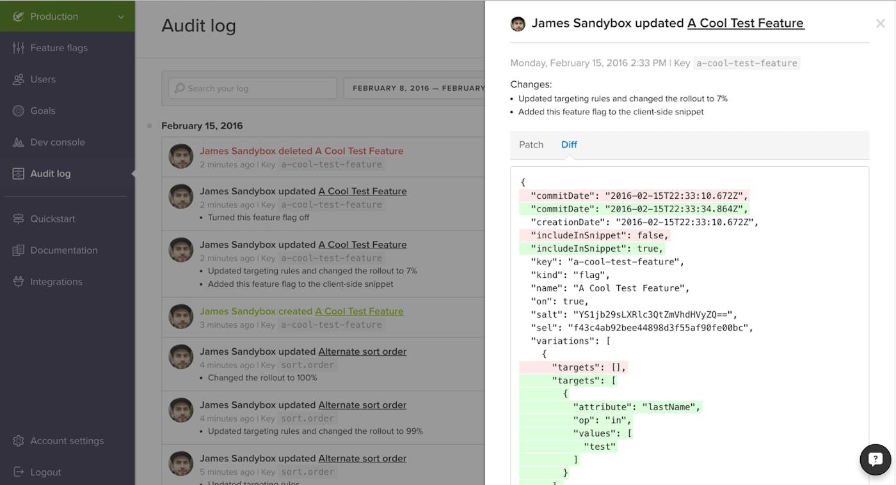This screenshot has height=485, width=896.
Task: Click the Account settings gear icon
Action: tap(19, 441)
